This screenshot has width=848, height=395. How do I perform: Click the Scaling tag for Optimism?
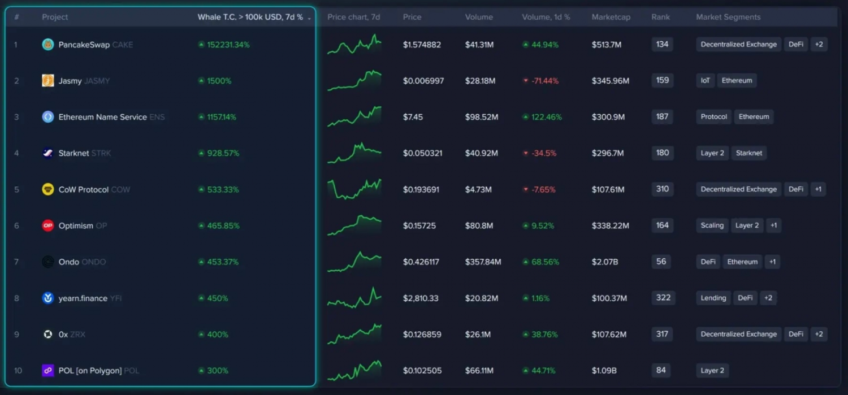[712, 225]
